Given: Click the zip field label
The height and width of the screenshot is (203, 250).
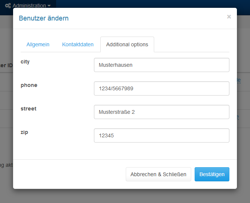Looking at the screenshot, I should tap(24, 132).
